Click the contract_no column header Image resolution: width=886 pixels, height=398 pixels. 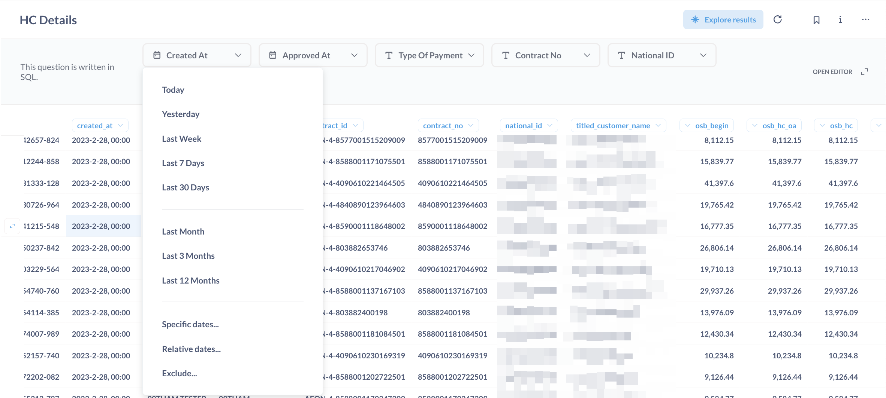448,126
